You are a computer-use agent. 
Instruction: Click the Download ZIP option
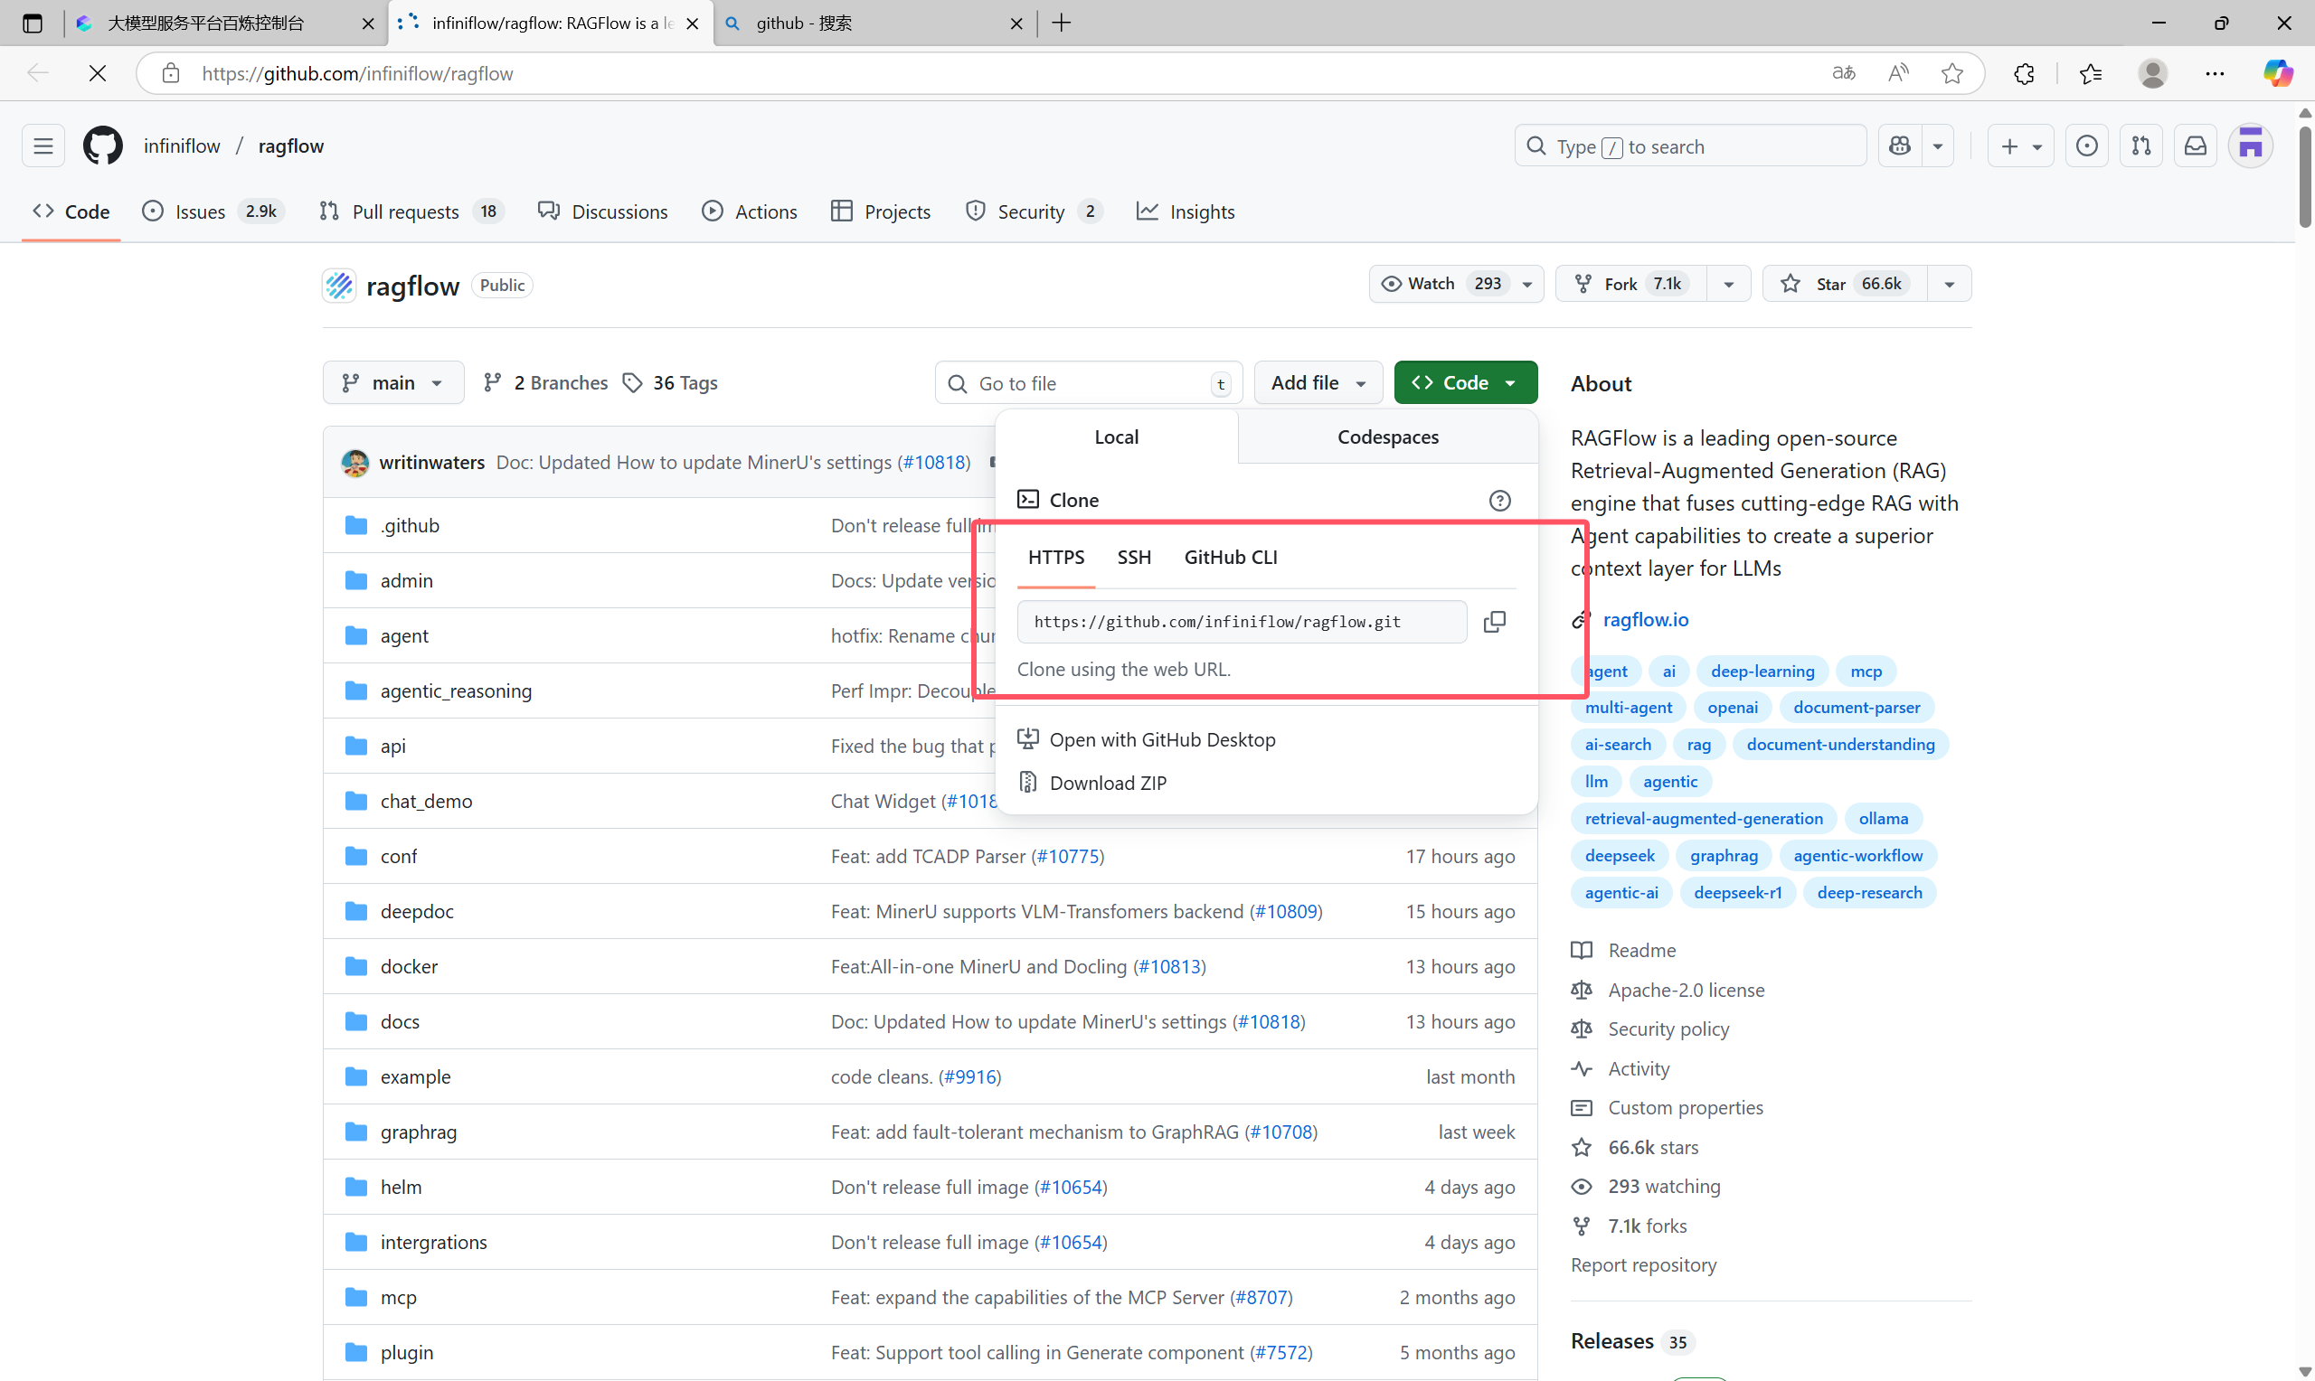click(x=1108, y=783)
